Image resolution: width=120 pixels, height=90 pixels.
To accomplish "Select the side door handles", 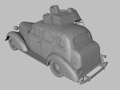I will pyautogui.click(x=40, y=42).
